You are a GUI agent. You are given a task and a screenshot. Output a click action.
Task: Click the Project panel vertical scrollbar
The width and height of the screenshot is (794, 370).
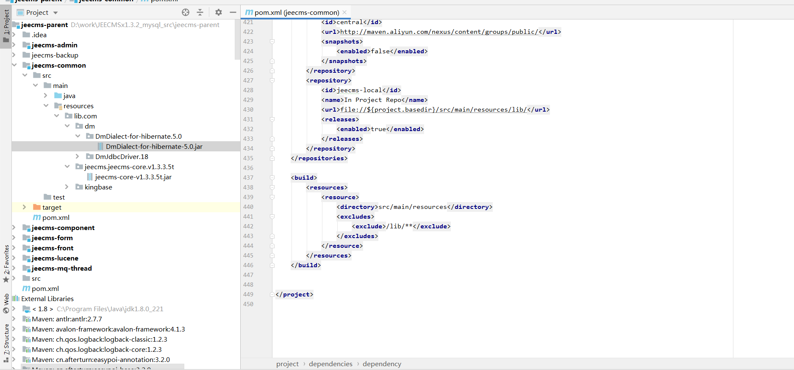tap(237, 39)
